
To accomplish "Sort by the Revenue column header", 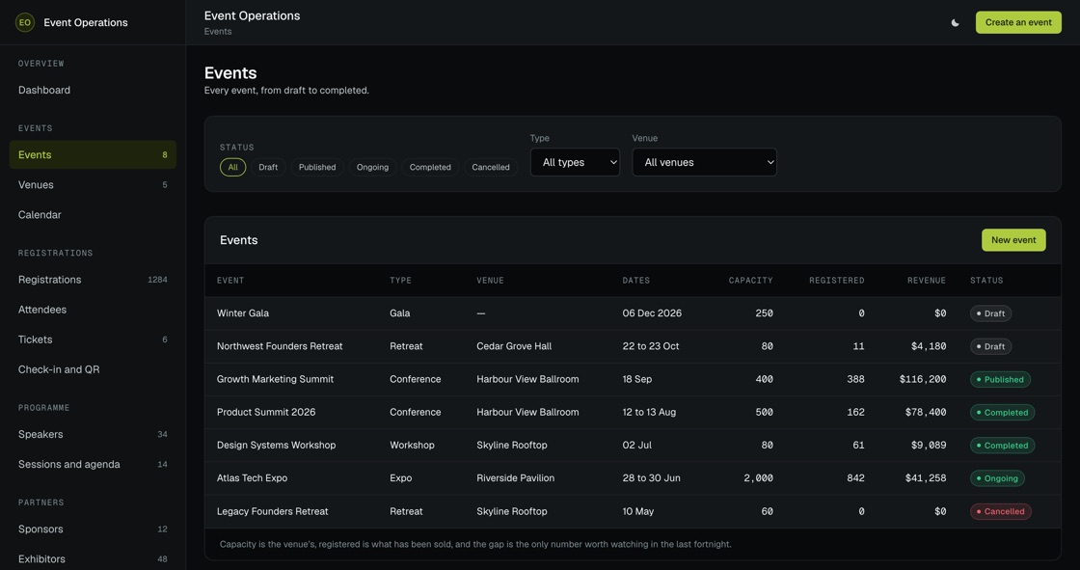I will click(926, 281).
